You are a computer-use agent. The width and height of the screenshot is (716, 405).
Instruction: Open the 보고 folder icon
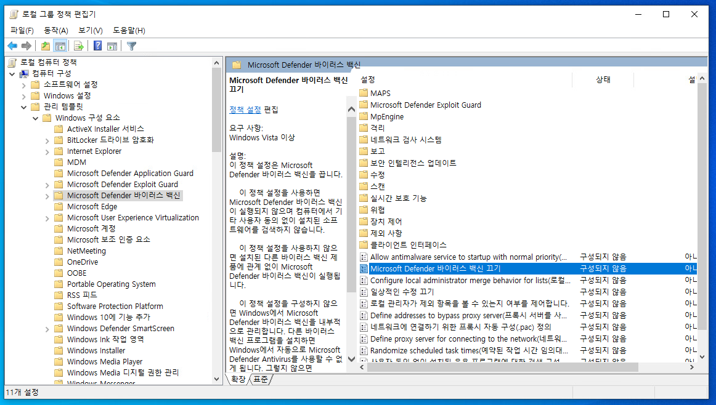click(x=364, y=151)
